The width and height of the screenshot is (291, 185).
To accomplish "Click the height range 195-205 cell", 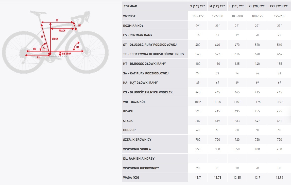I will (279, 16).
